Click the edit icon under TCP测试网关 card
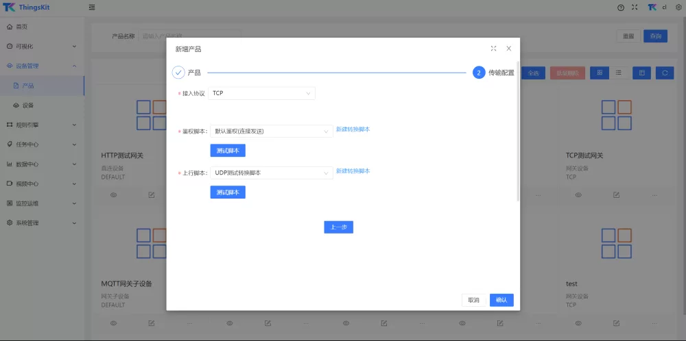The image size is (686, 341). (x=617, y=195)
